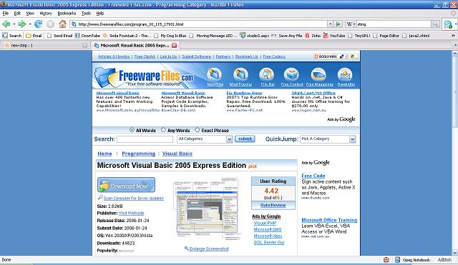Switch to the 'new step : 1' tab
The height and width of the screenshot is (265, 458).
click(45, 45)
